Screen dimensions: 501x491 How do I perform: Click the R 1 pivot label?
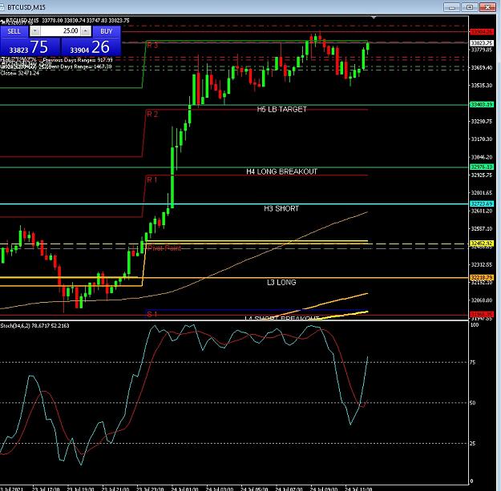(152, 179)
